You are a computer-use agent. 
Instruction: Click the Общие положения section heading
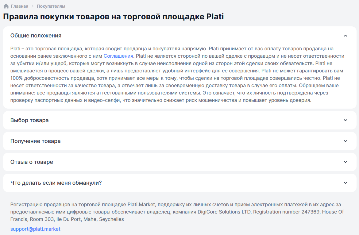pyautogui.click(x=36, y=36)
